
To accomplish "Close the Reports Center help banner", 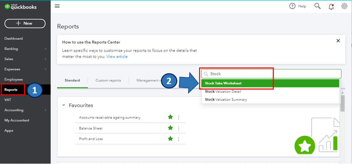I will point(338,41).
